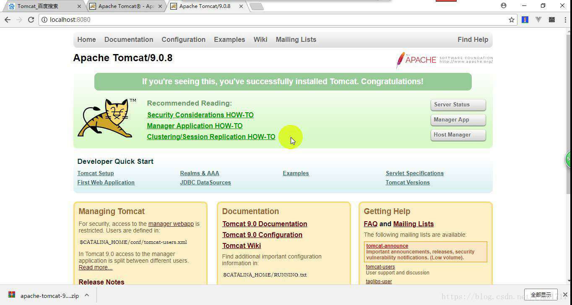Click the browser Back arrow
572x305 pixels.
click(7, 20)
